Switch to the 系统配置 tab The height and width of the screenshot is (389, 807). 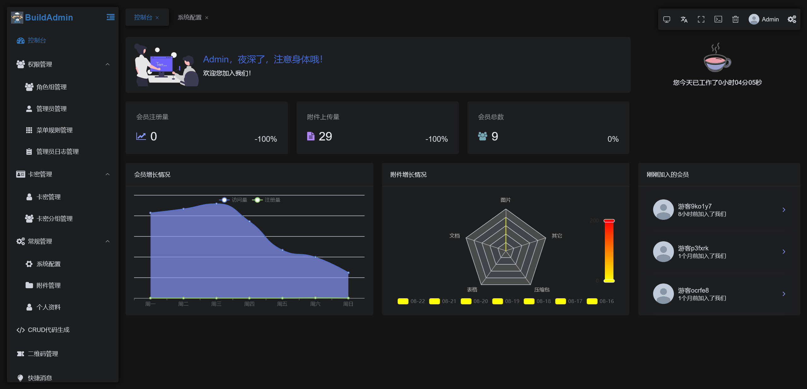pyautogui.click(x=190, y=18)
